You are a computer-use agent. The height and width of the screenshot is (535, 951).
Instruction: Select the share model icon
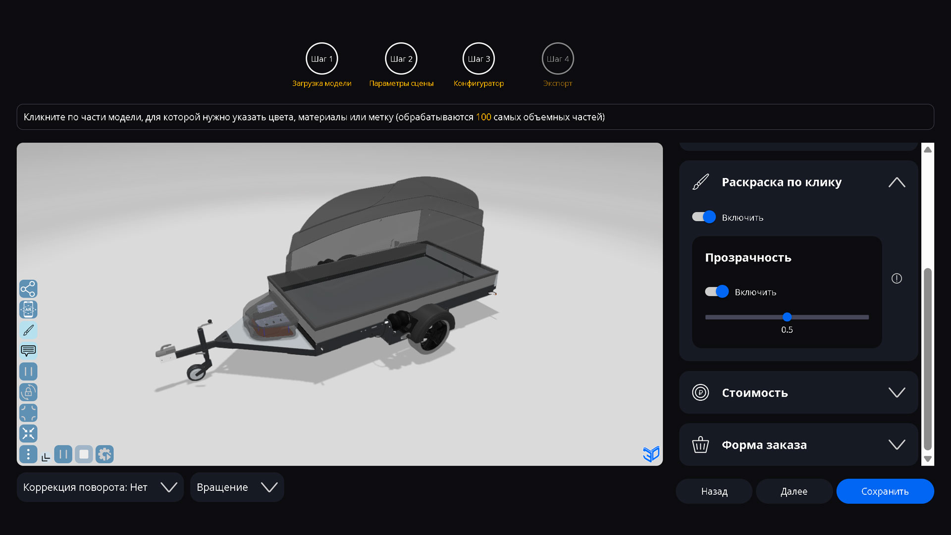point(28,289)
